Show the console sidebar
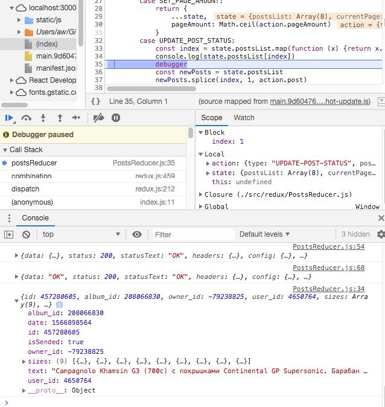The image size is (385, 407). [x=8, y=234]
